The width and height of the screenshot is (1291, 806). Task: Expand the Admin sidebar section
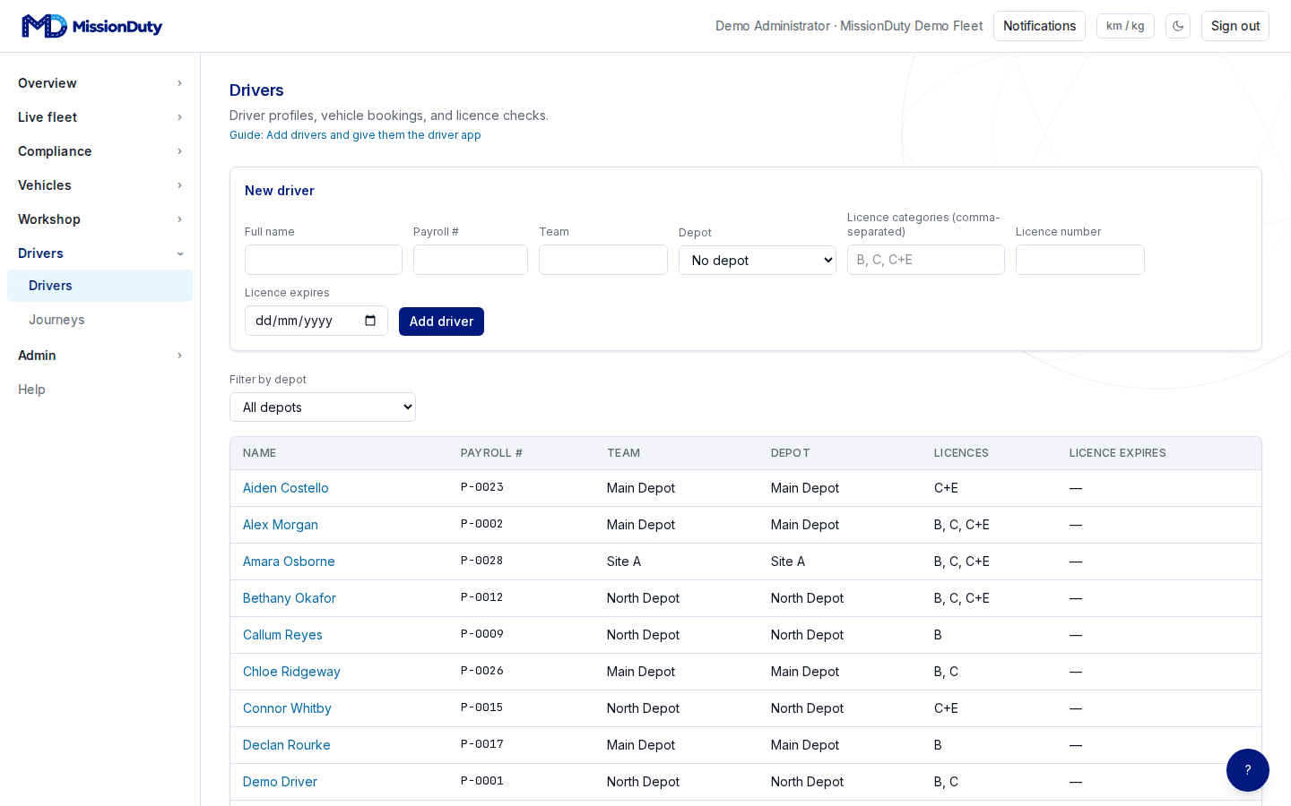pos(100,356)
